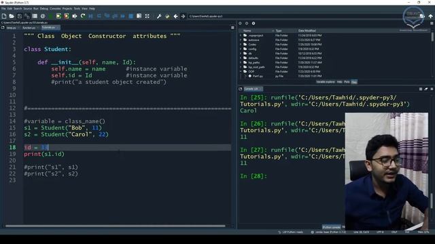Expand the autosave folder

tap(241, 40)
